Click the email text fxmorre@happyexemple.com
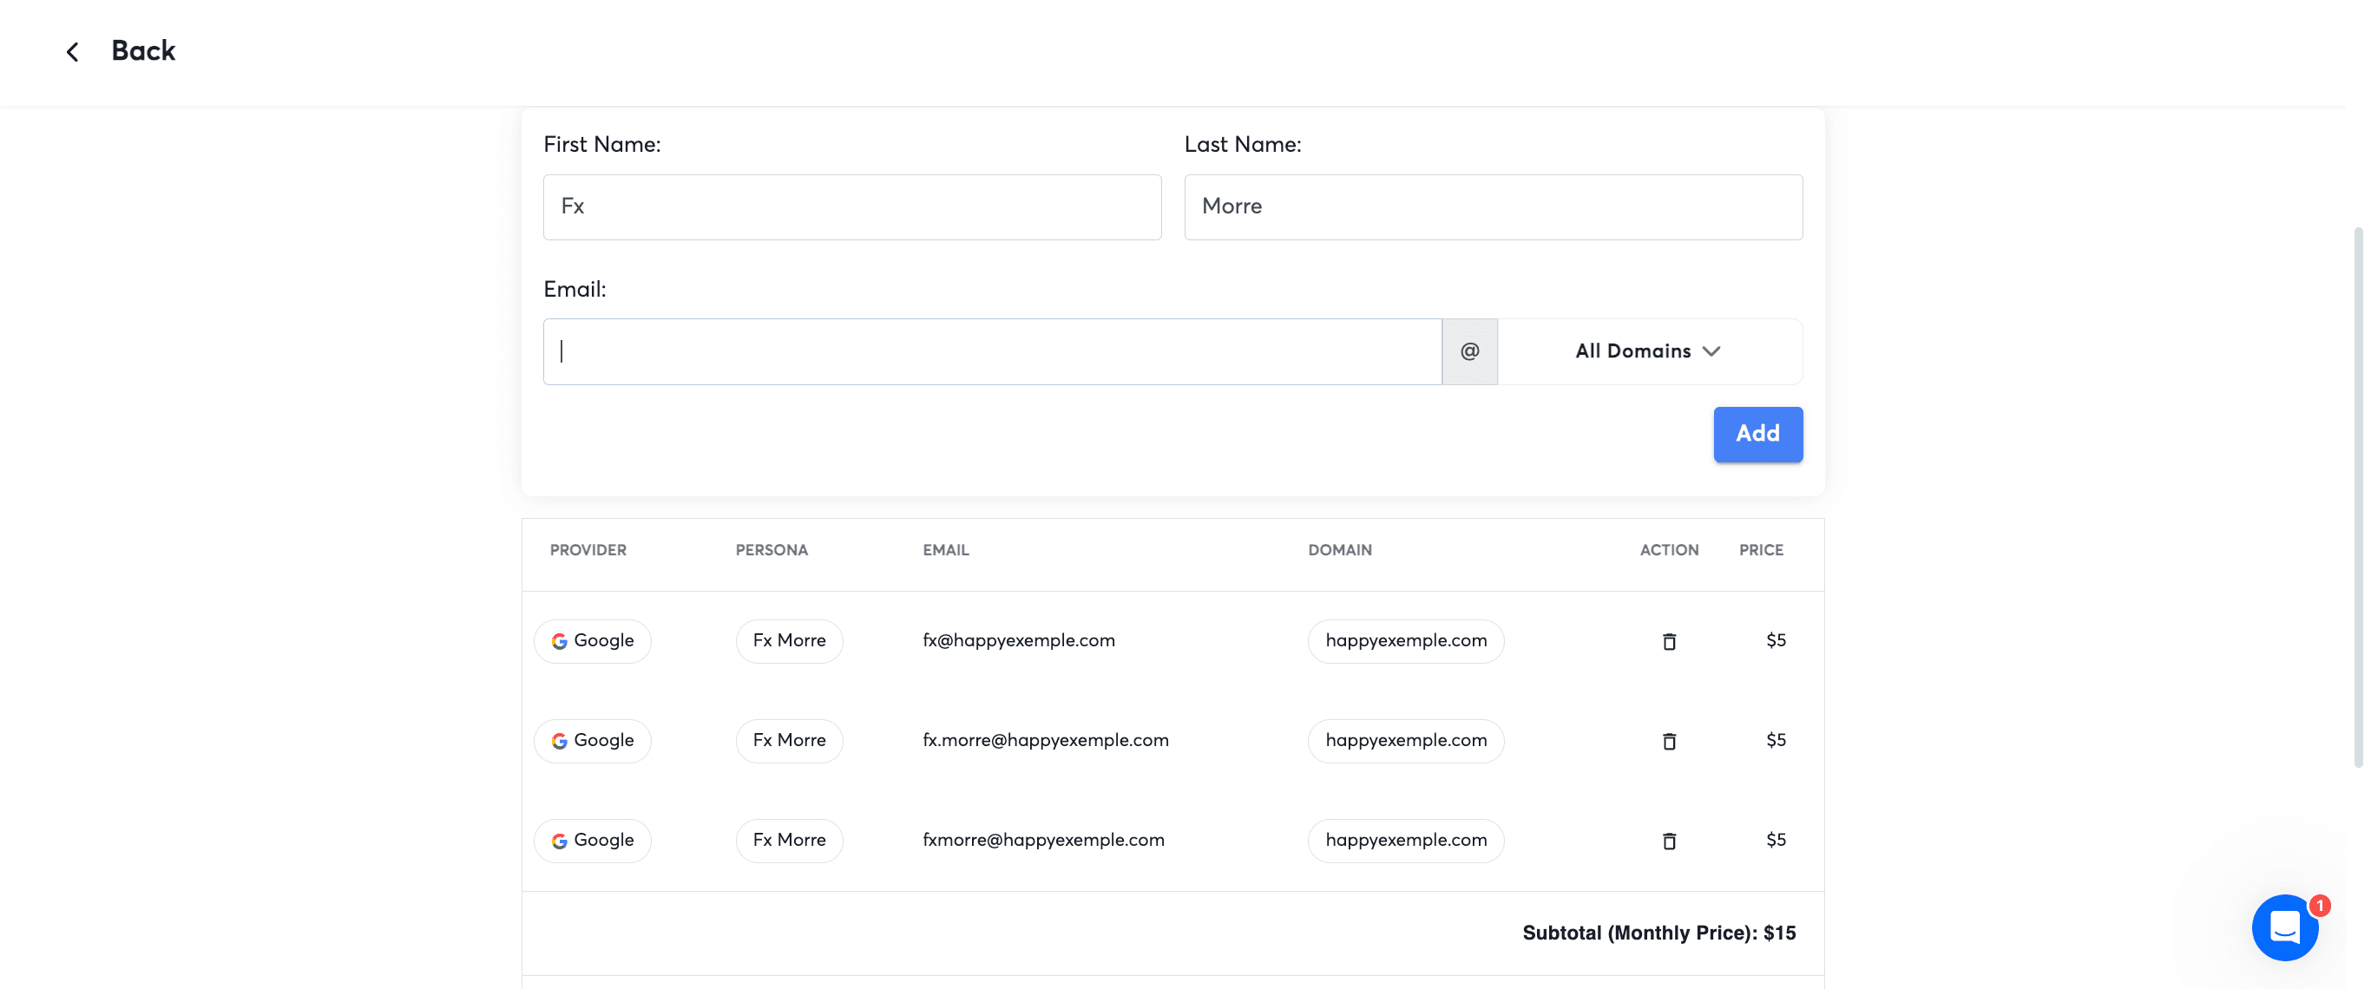The height and width of the screenshot is (989, 2371). (x=1044, y=839)
